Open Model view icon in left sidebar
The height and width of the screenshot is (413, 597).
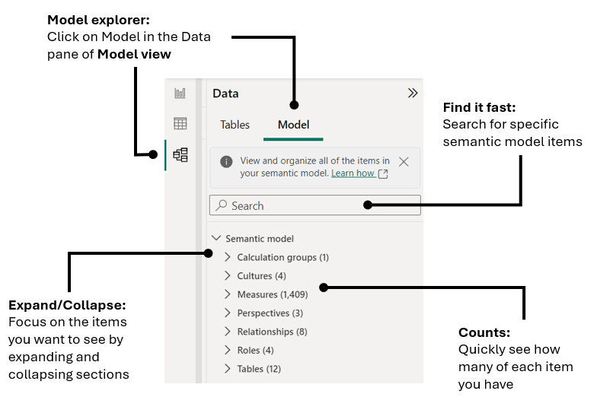[180, 155]
